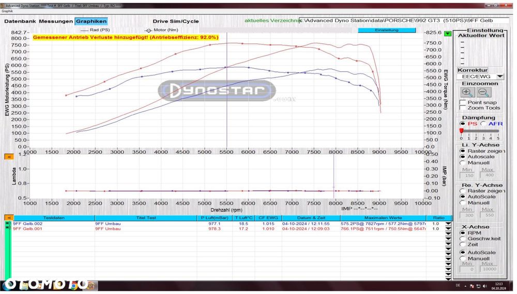Screen dimensions: 517x294
Task: Select the AFR damping radio button
Action: click(x=483, y=123)
